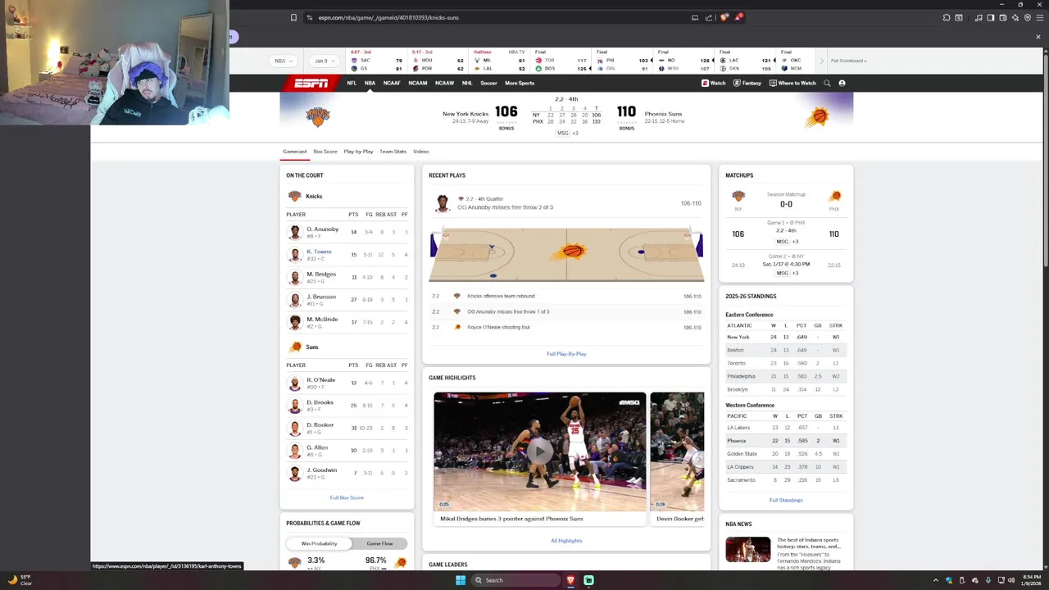
Task: Switch to the Box Score tab
Action: (325, 152)
